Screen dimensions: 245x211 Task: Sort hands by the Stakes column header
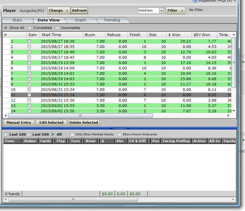(30, 141)
